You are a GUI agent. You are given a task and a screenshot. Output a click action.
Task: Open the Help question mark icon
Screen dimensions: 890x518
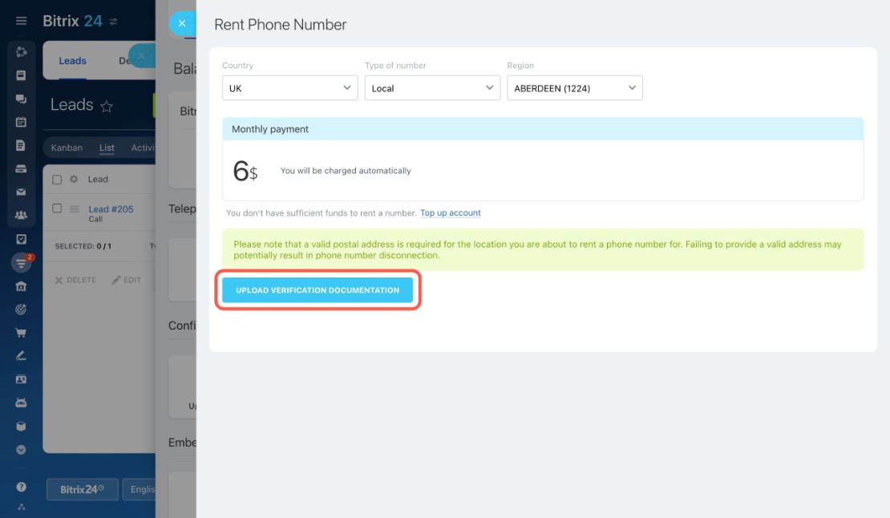tap(21, 487)
